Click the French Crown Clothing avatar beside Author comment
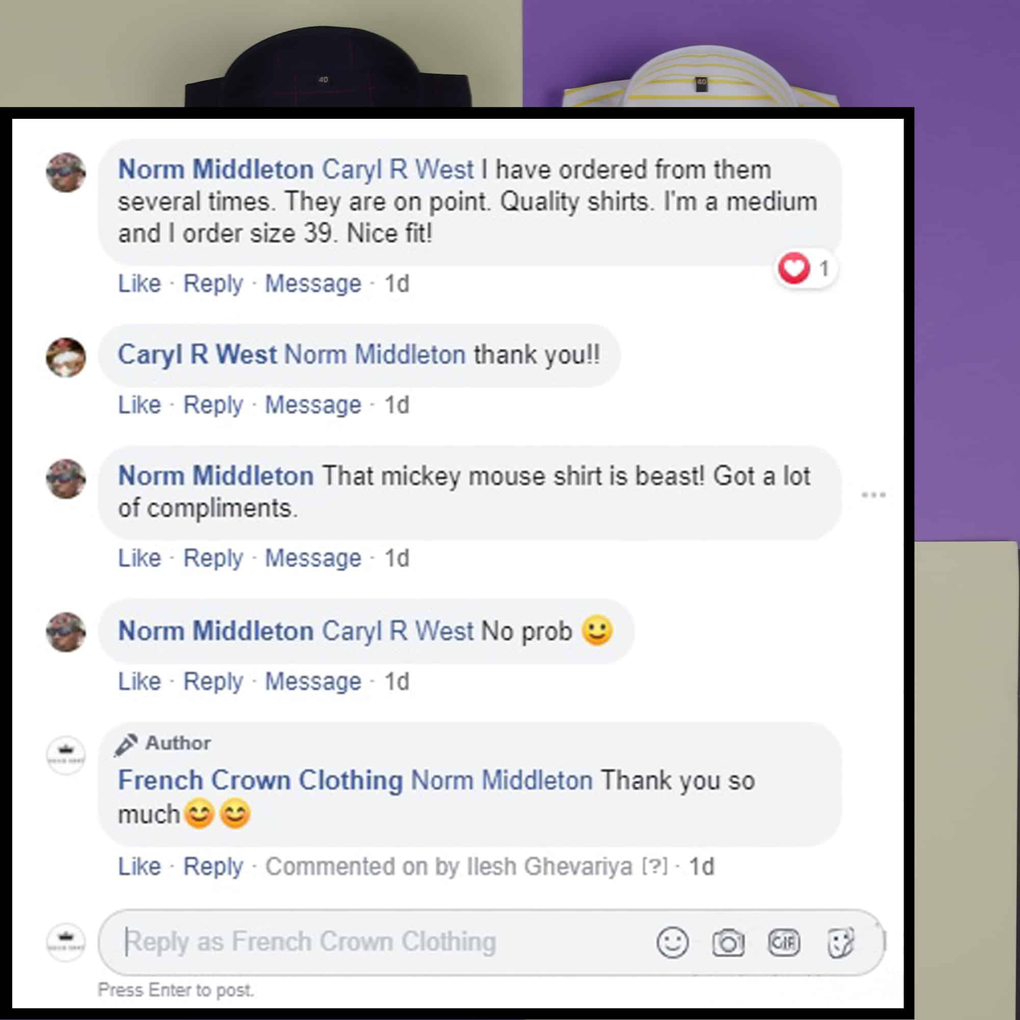 pyautogui.click(x=66, y=755)
